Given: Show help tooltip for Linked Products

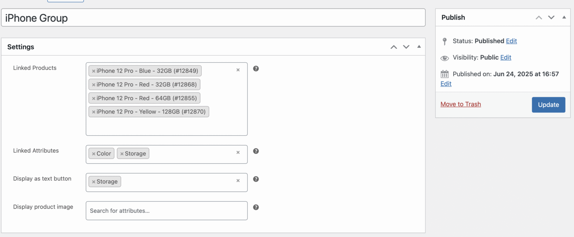Looking at the screenshot, I should (256, 68).
